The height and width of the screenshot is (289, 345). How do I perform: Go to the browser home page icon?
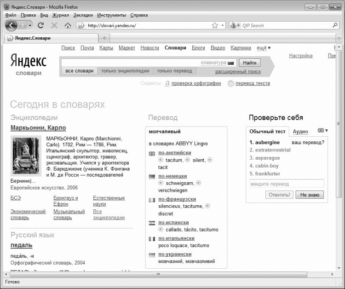coord(68,25)
